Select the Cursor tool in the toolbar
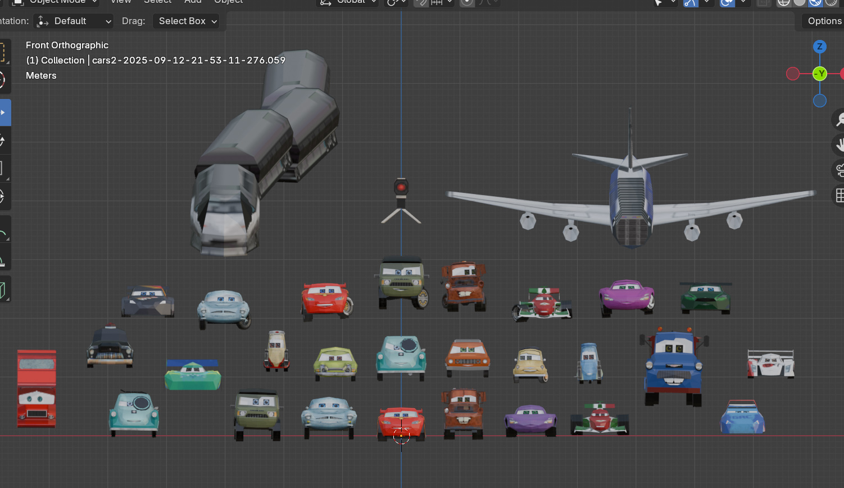 [4, 80]
